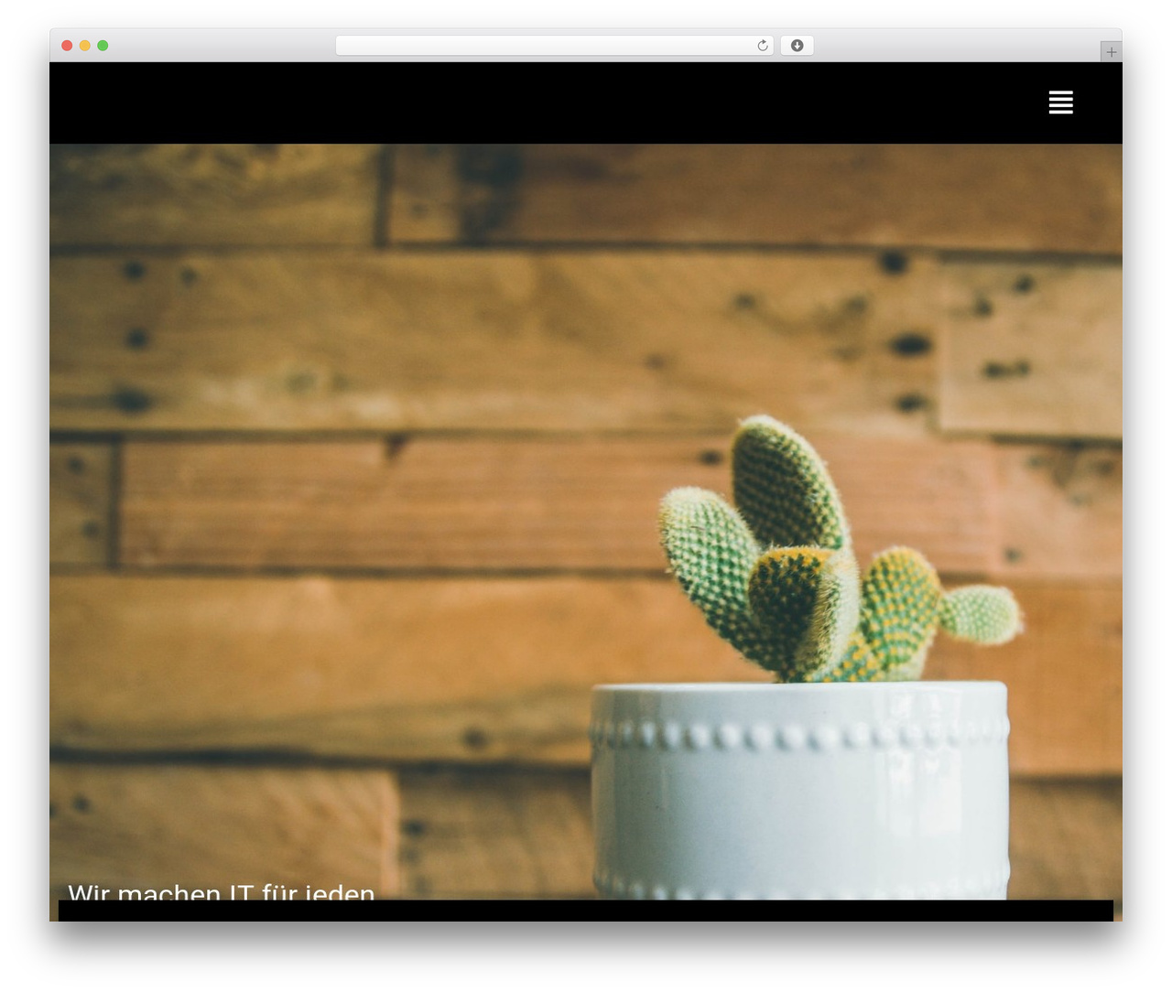Add a new browser tab
The width and height of the screenshot is (1172, 992).
click(x=1111, y=52)
